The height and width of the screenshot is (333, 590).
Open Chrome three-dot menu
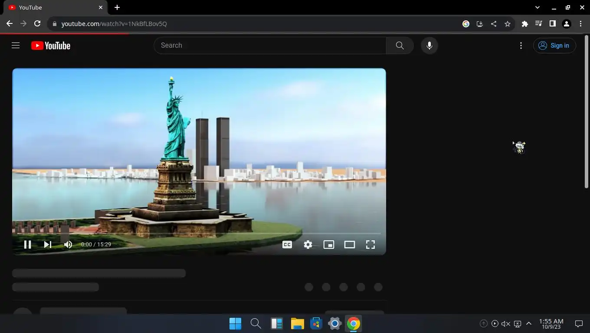(580, 24)
